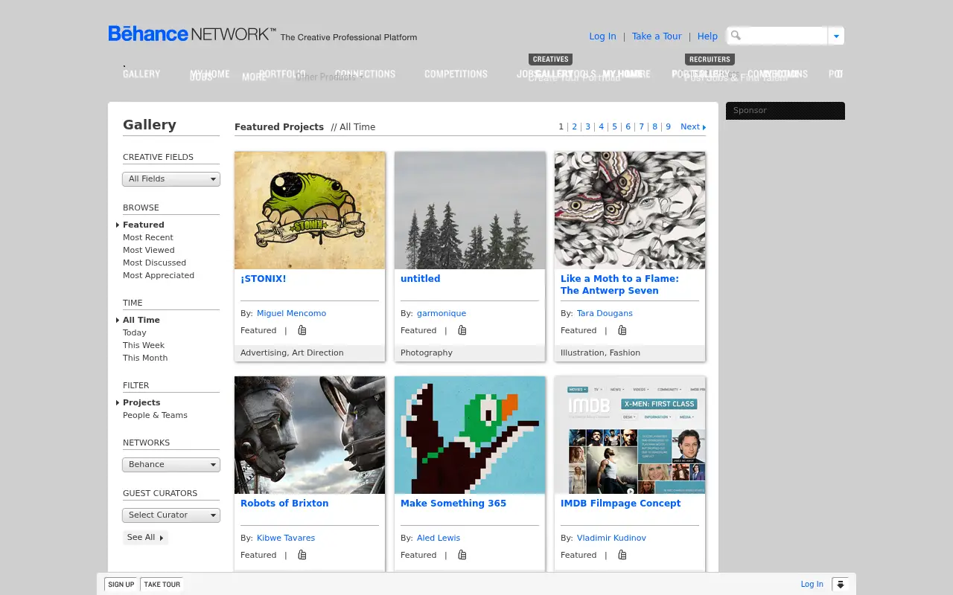Image resolution: width=953 pixels, height=595 pixels.
Task: Click the Log In link in header
Action: tap(602, 36)
